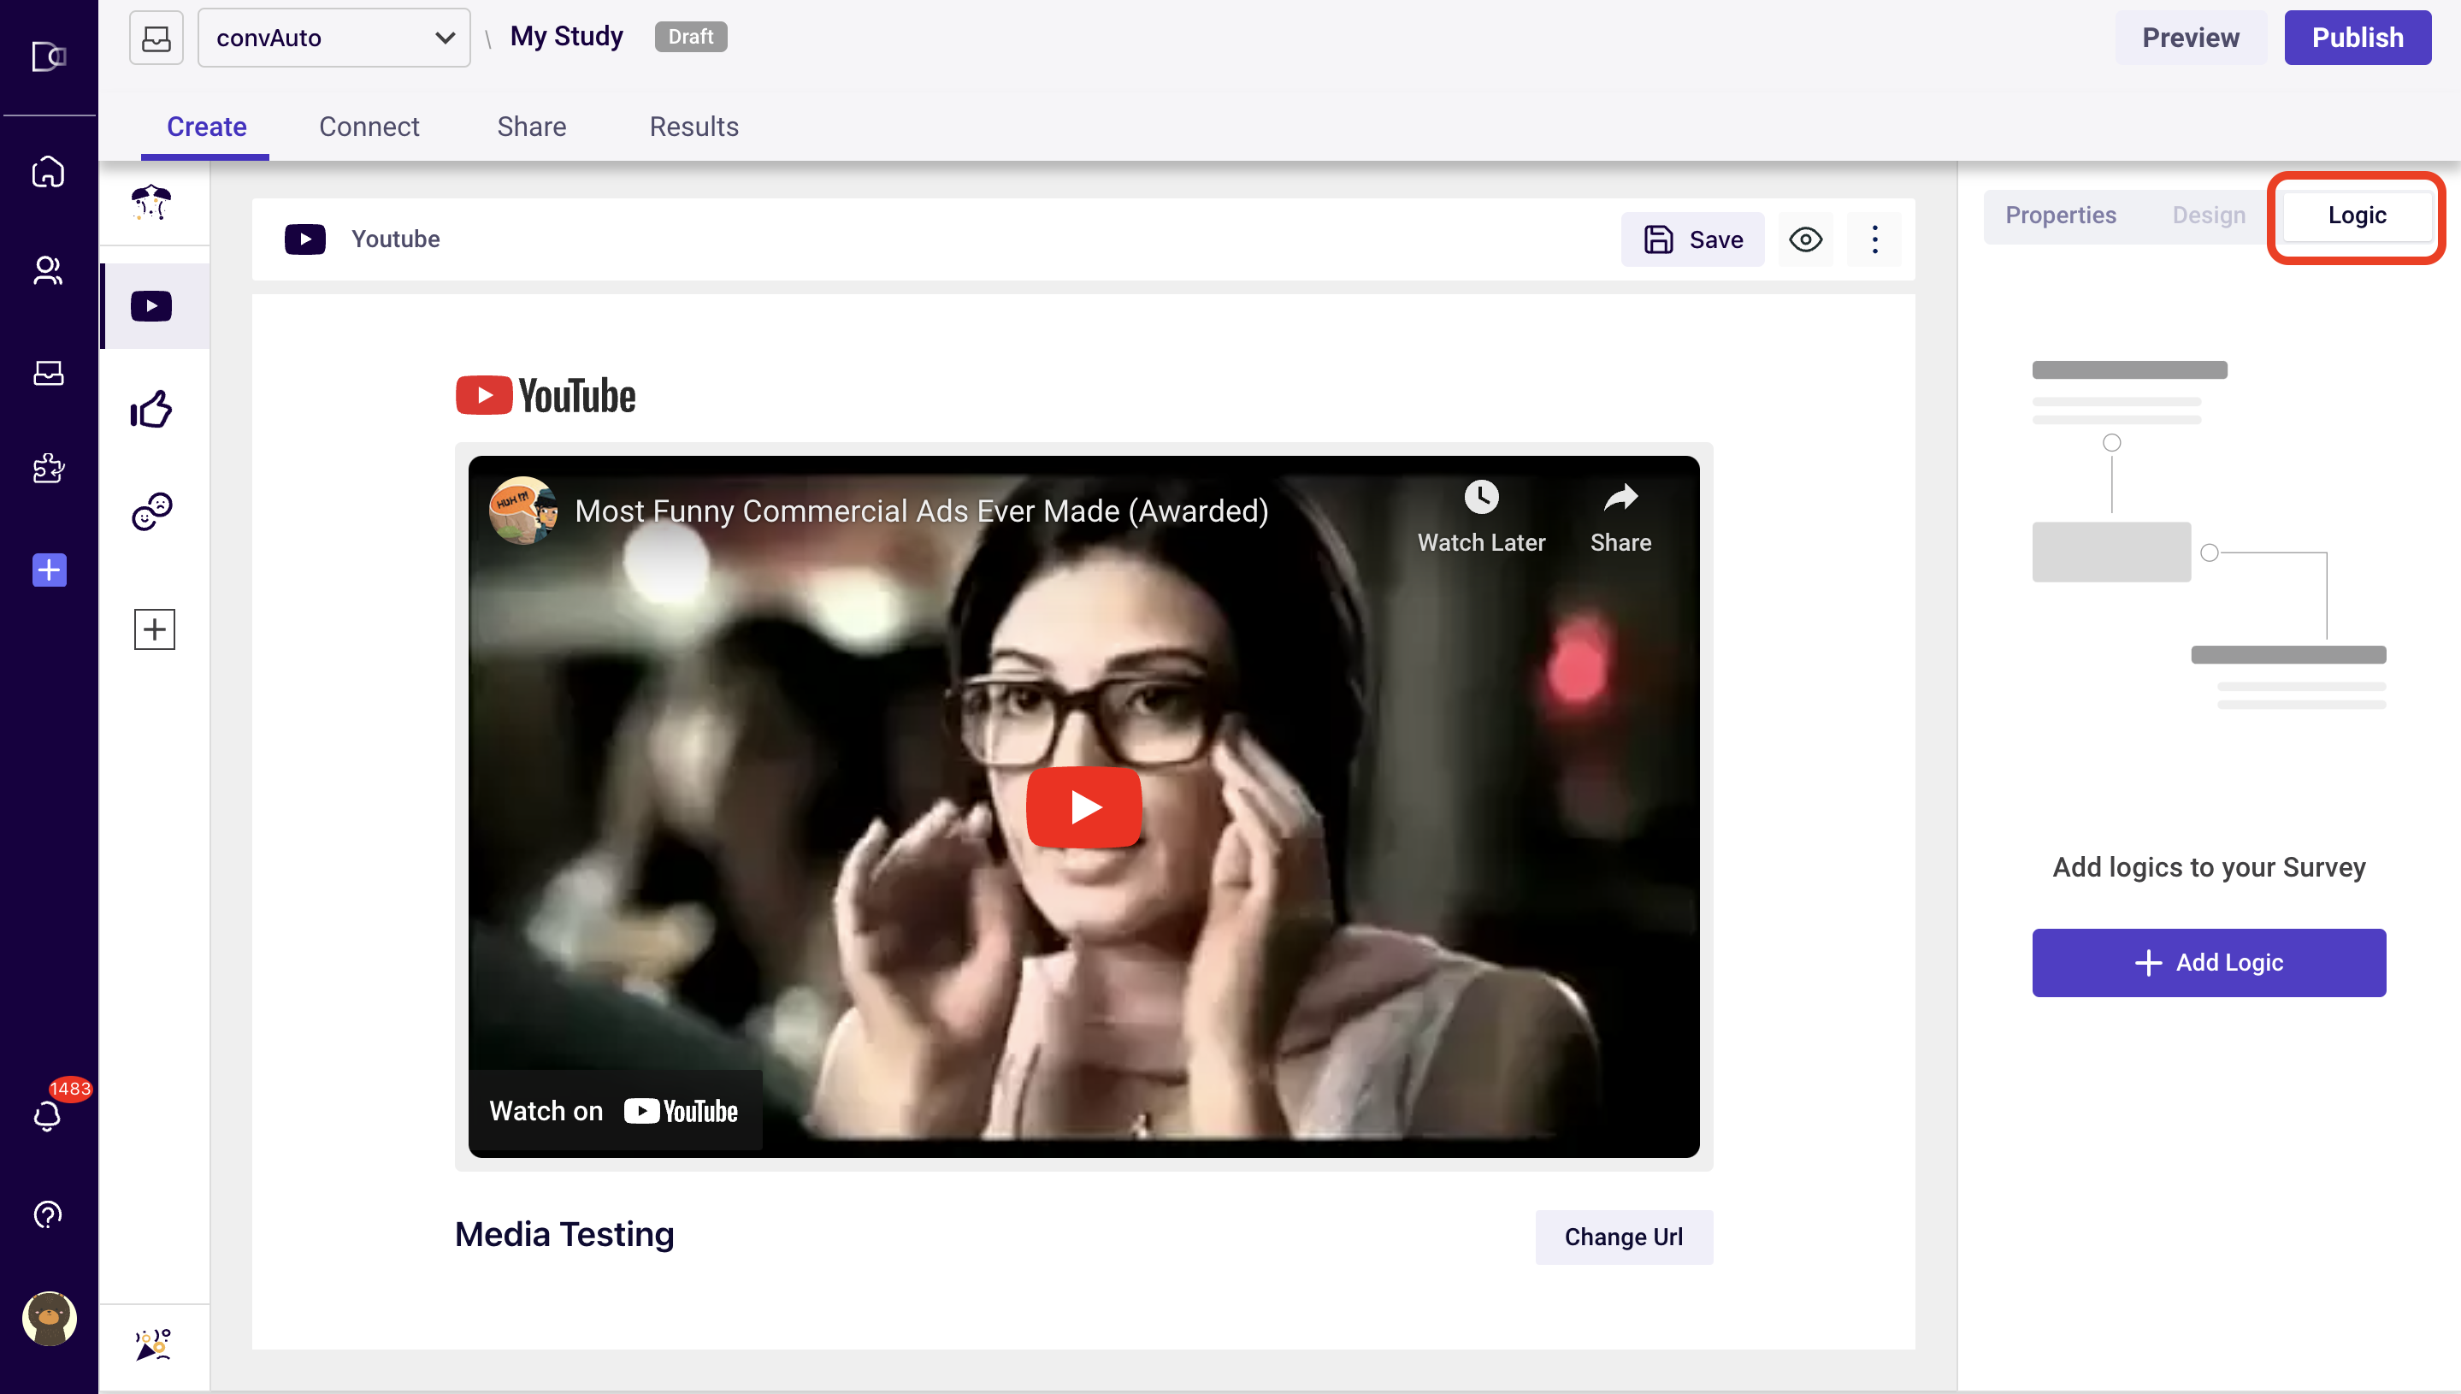Select the celebration end block icon
2461x1394 pixels.
pyautogui.click(x=153, y=1345)
